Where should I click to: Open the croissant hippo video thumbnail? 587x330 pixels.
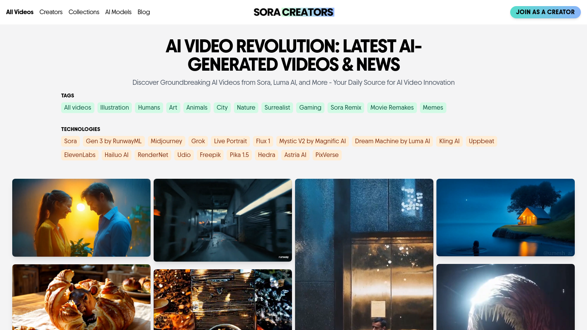(x=81, y=297)
